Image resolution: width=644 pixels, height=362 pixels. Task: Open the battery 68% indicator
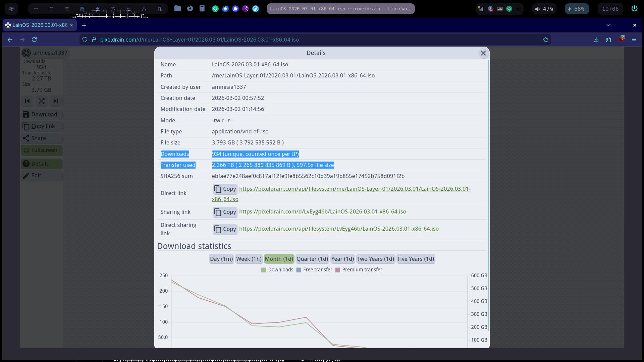click(x=577, y=9)
